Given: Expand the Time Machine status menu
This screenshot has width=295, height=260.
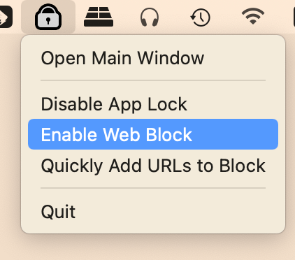Looking at the screenshot, I should point(201,17).
